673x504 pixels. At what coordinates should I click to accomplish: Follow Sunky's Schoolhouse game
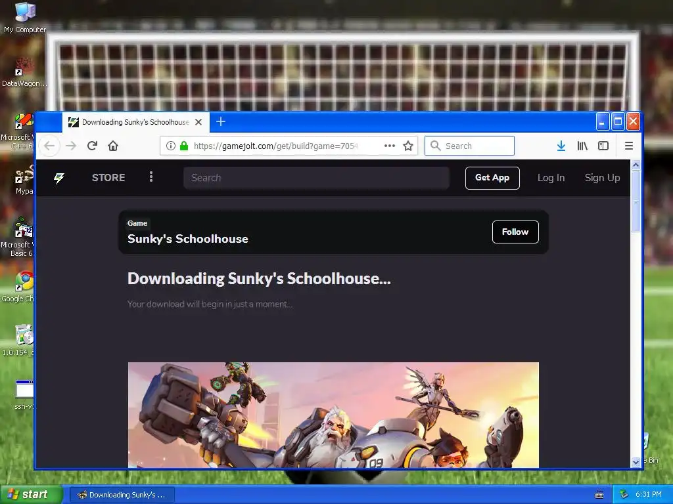[515, 232]
